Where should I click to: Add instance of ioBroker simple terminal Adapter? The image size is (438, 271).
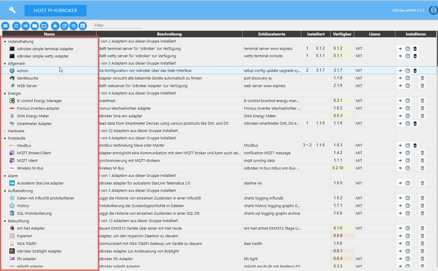click(400, 49)
